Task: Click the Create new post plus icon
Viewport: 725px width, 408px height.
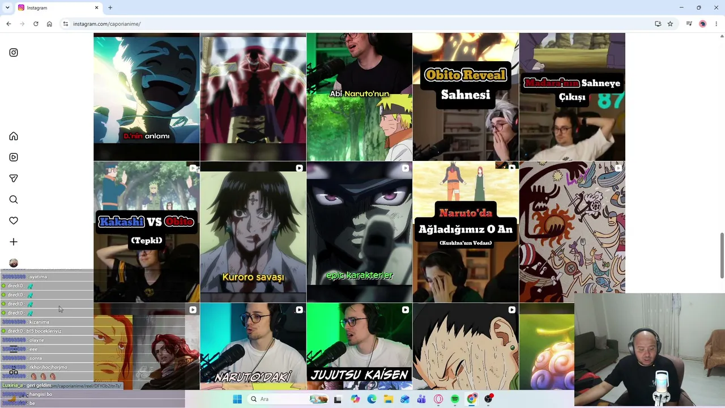Action: (x=14, y=242)
